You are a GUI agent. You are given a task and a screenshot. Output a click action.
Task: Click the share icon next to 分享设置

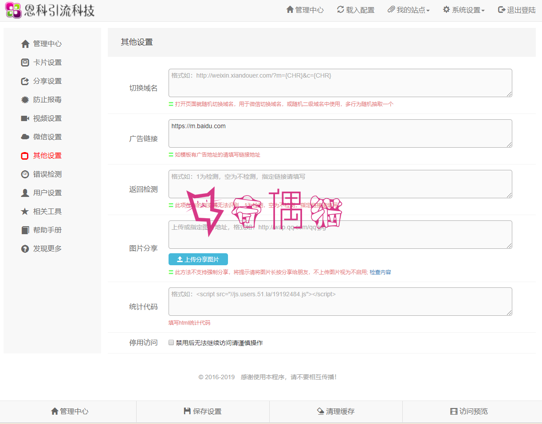tap(25, 81)
